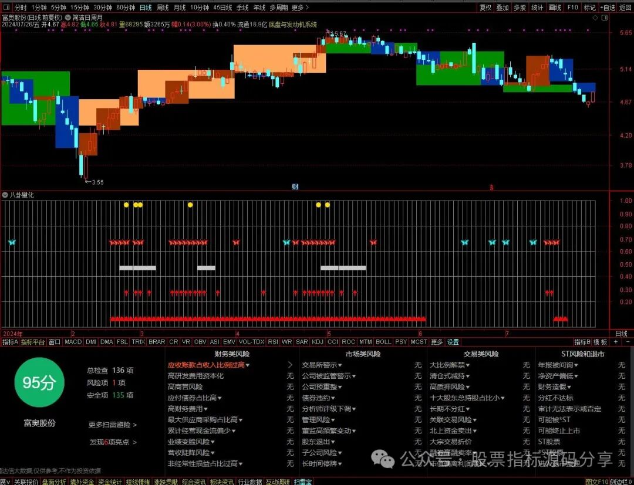This screenshot has width=634, height=485.
Task: Click the round icon beside 简洁日周月
Action: coord(68,18)
